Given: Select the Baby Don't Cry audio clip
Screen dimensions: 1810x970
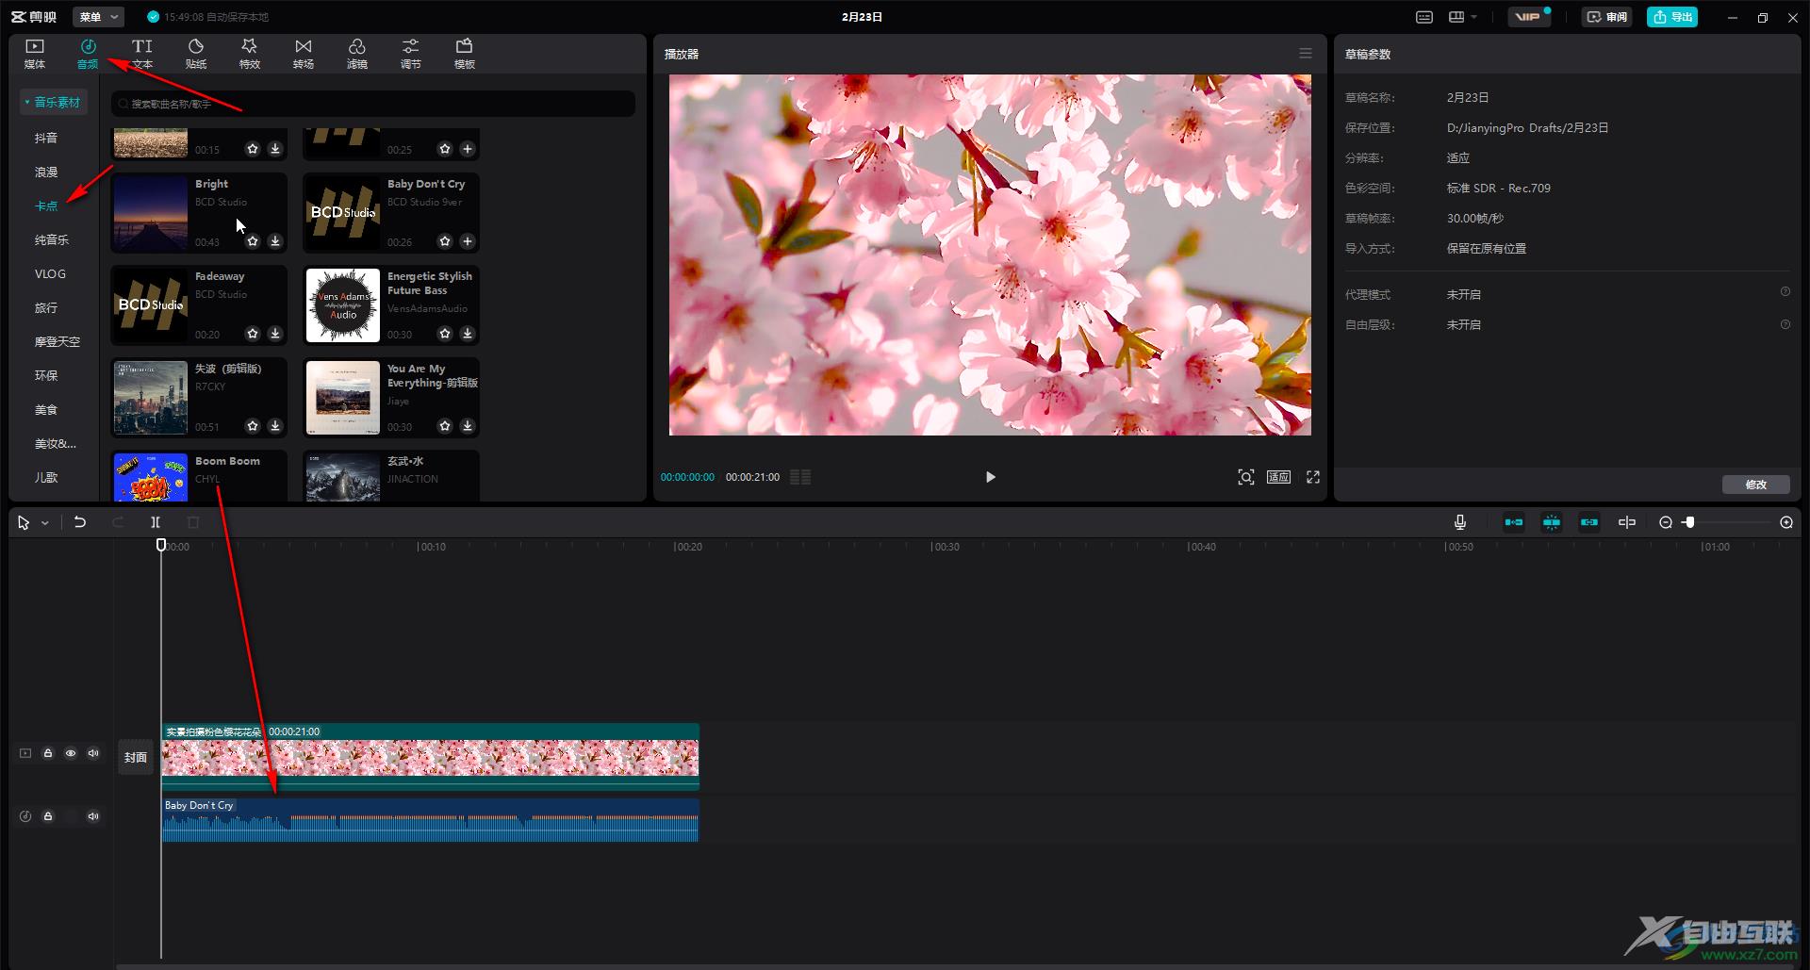Looking at the screenshot, I should 430,820.
